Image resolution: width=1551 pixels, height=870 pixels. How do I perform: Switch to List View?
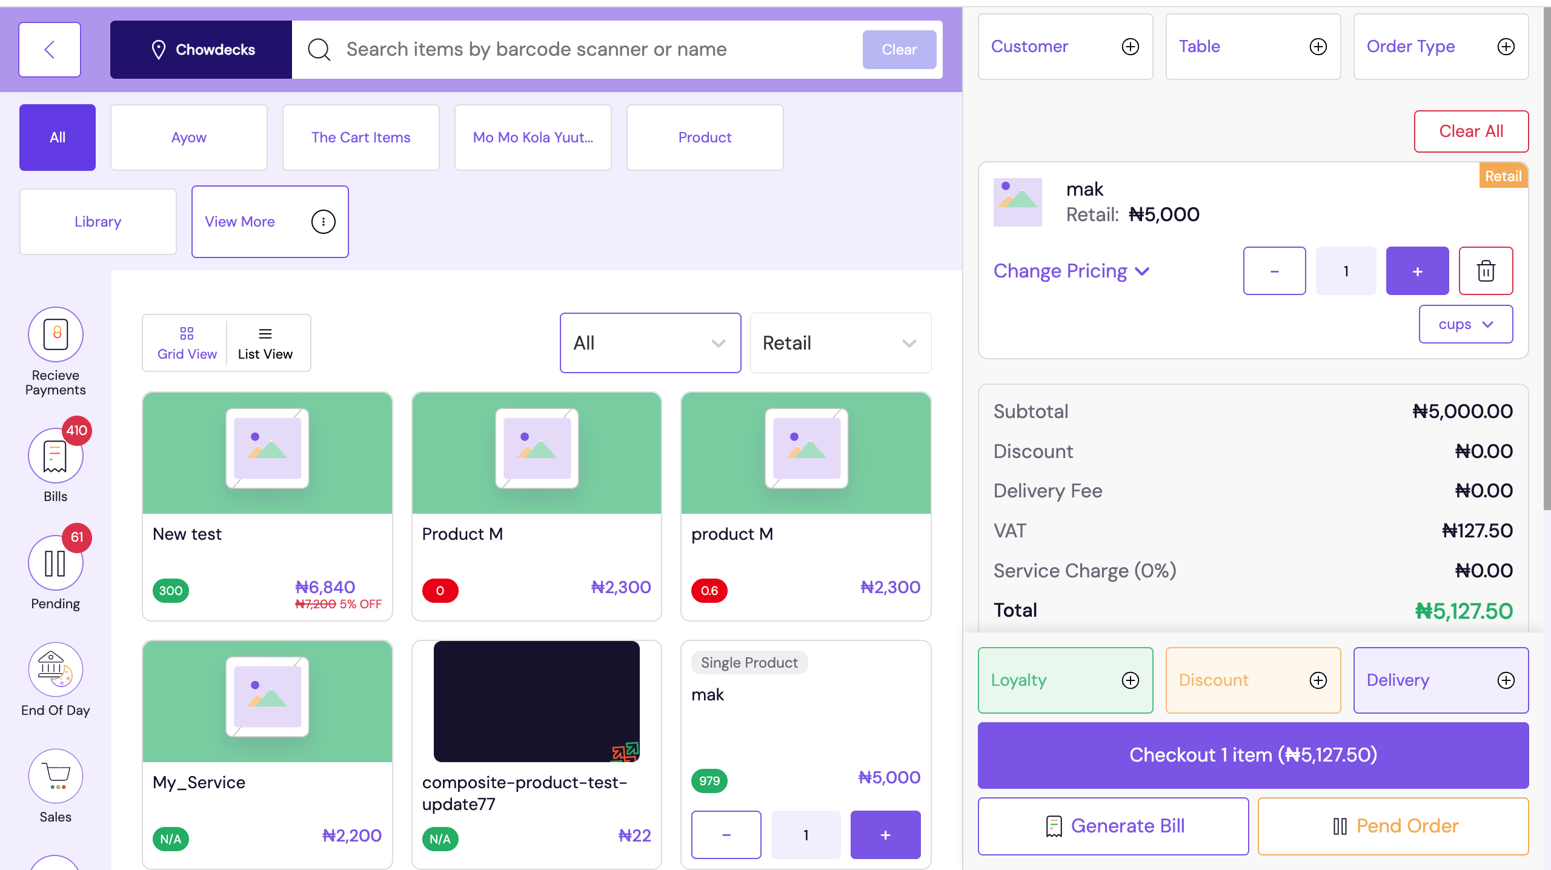point(265,343)
